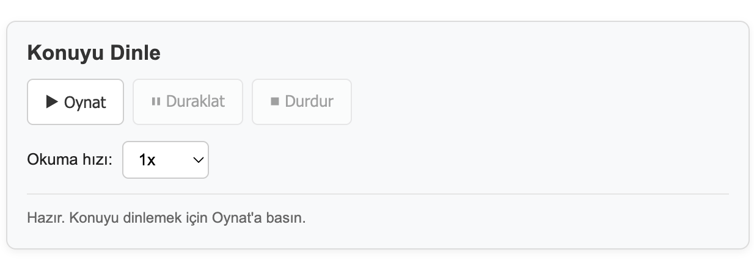The height and width of the screenshot is (266, 754).
Task: Click the word "Duraklat" on the disabled button
Action: pos(196,101)
